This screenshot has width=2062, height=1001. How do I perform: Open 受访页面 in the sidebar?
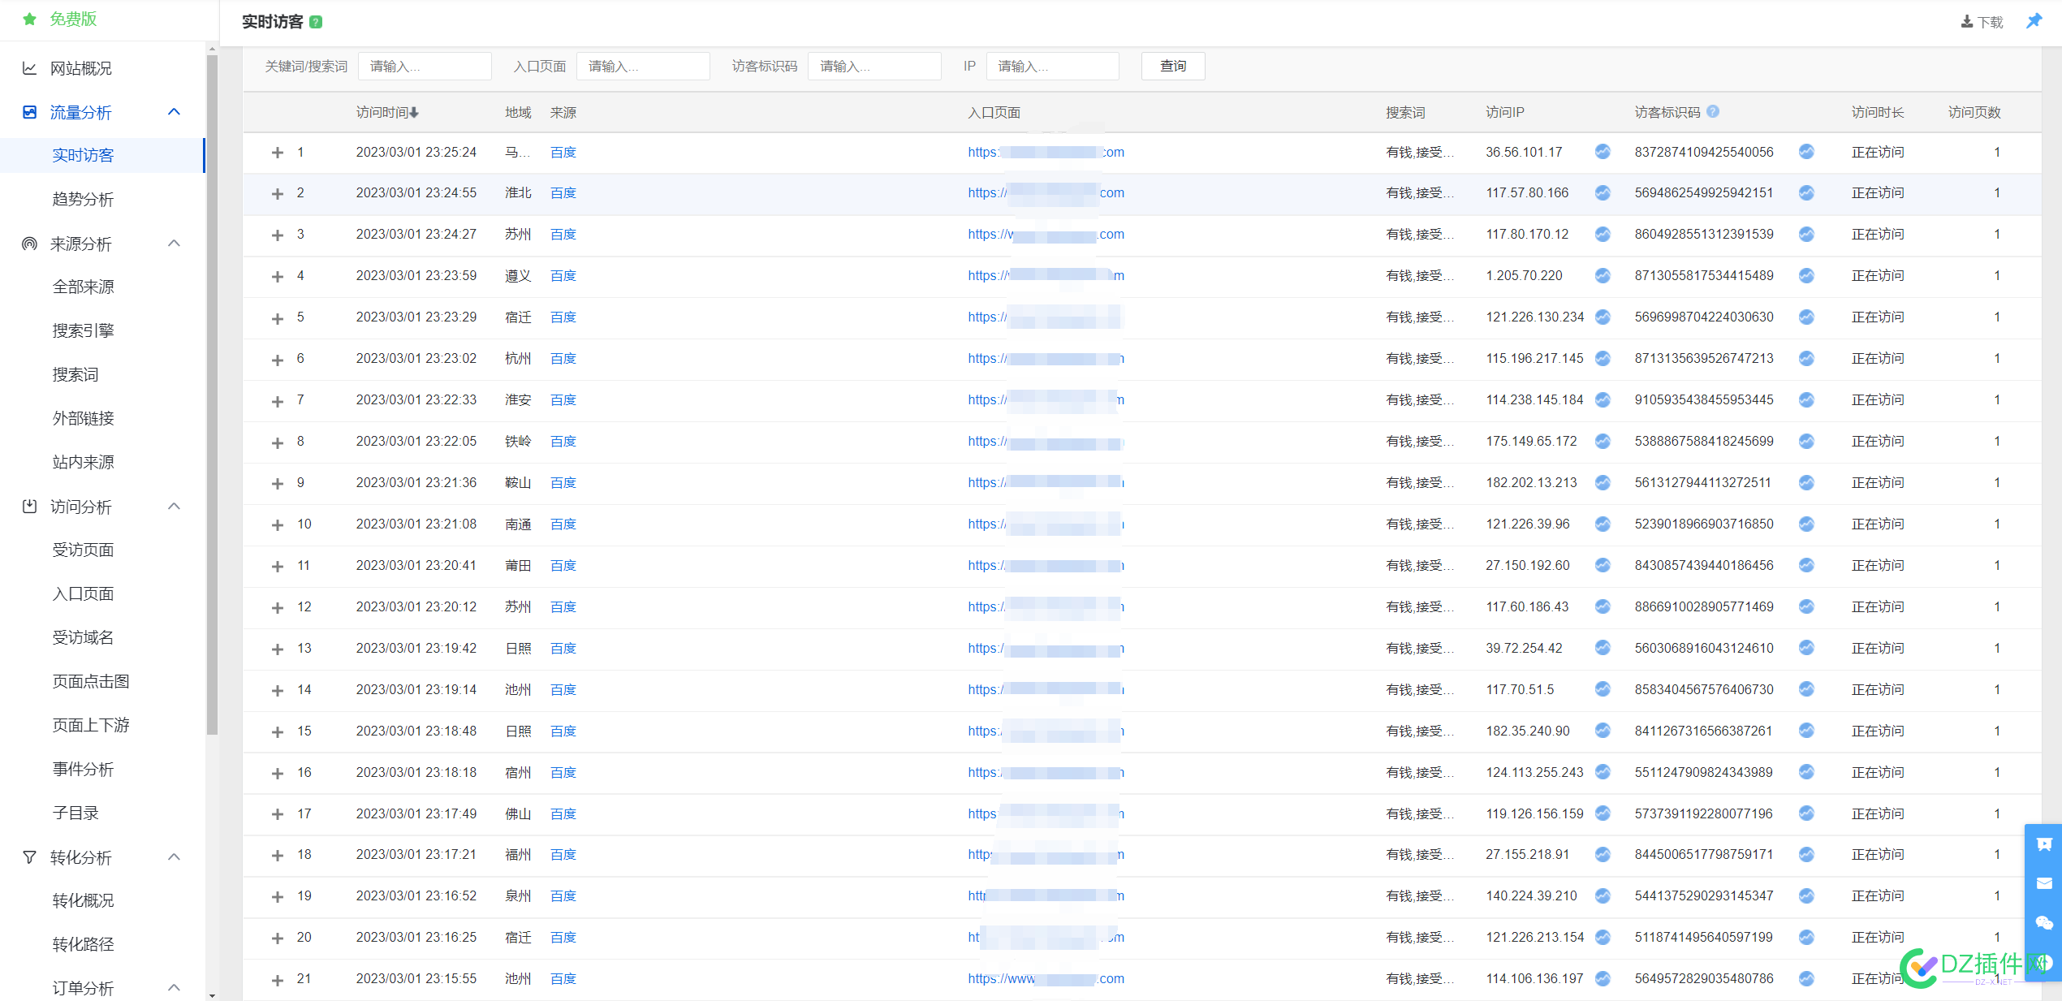[x=83, y=550]
